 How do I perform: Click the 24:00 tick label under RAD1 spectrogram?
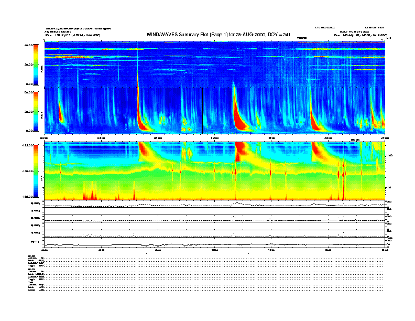tap(385, 138)
